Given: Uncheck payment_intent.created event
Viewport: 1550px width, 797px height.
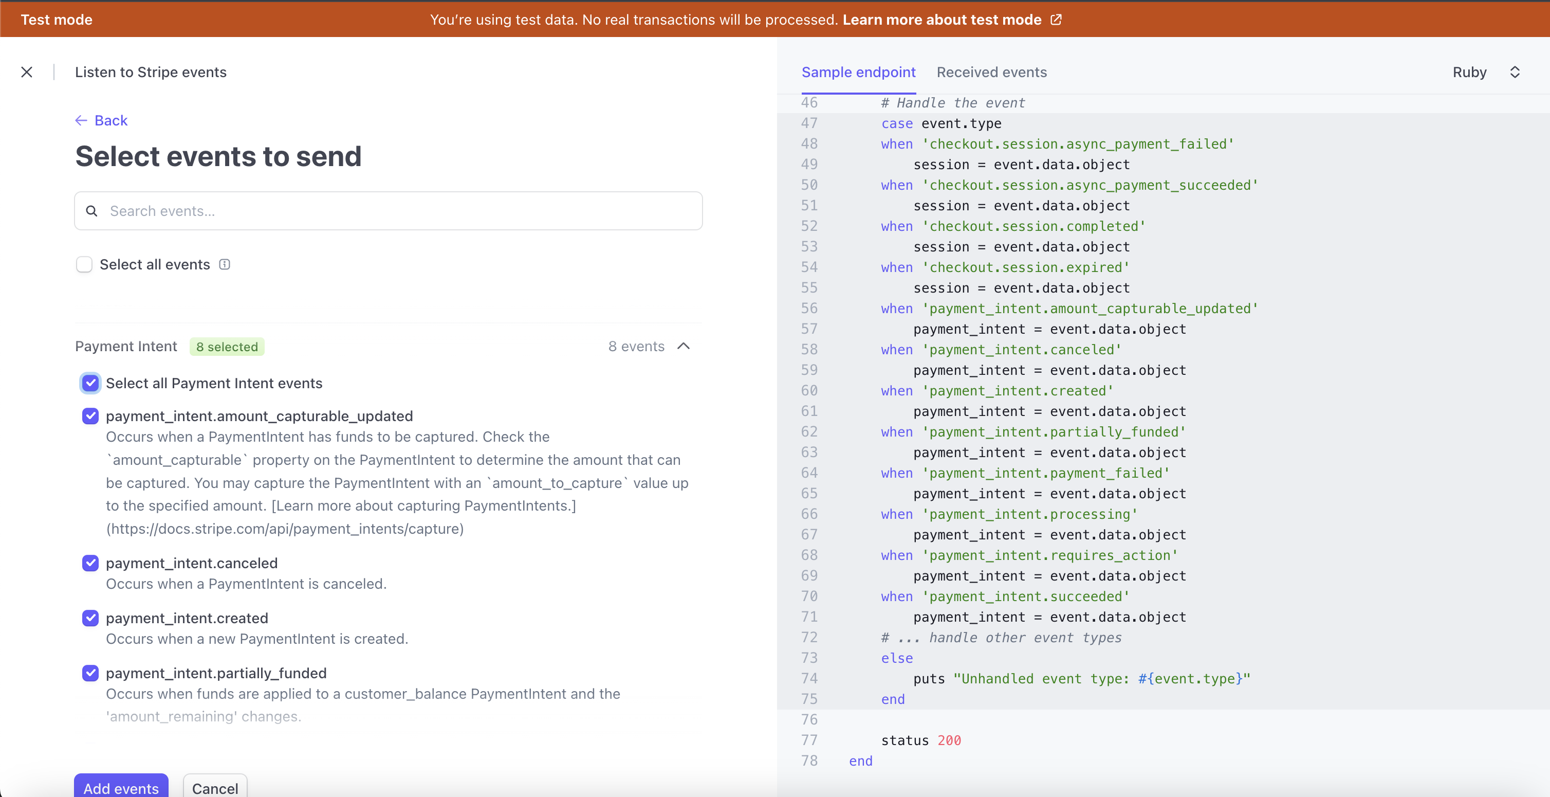Looking at the screenshot, I should coord(90,618).
